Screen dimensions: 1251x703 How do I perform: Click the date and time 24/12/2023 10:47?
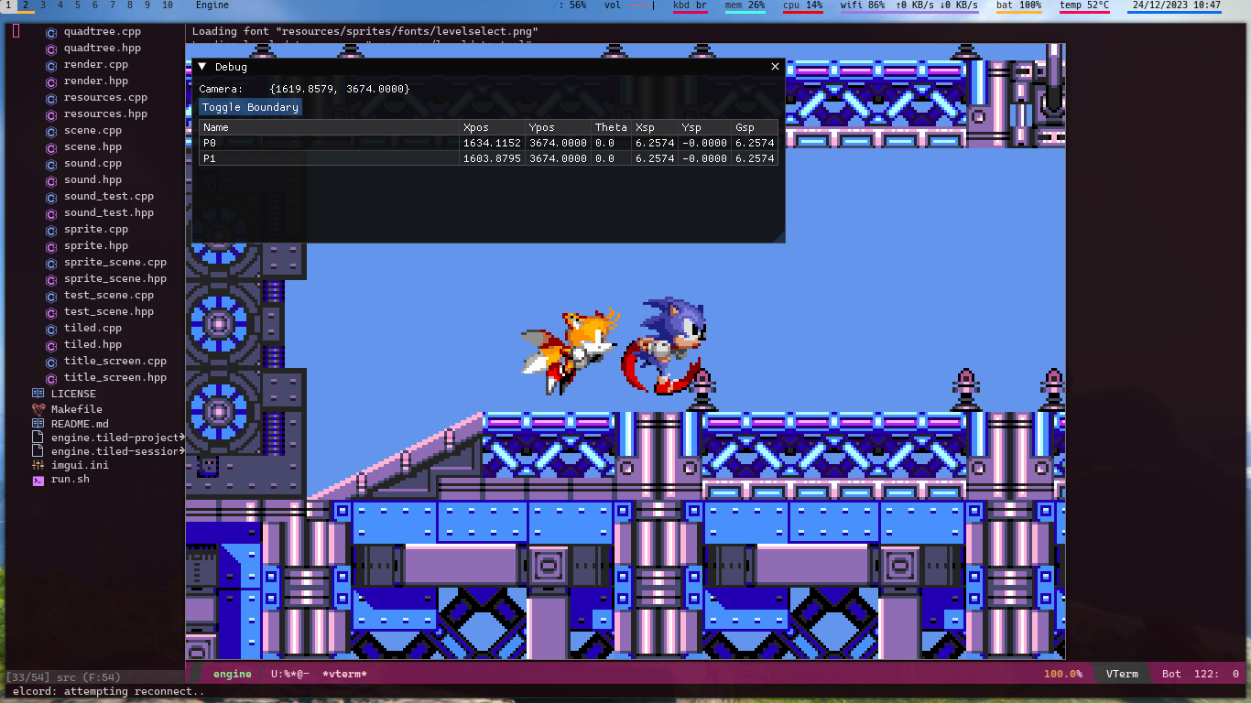pyautogui.click(x=1176, y=5)
